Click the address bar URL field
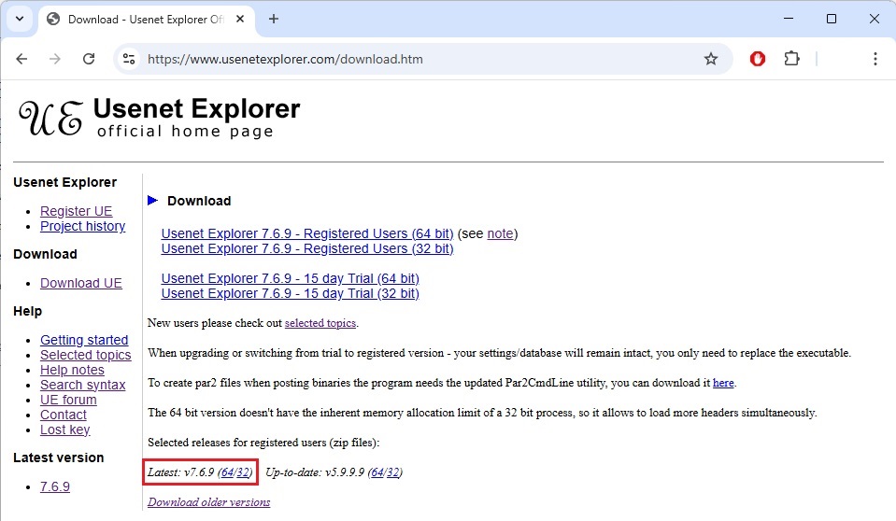 coord(420,59)
